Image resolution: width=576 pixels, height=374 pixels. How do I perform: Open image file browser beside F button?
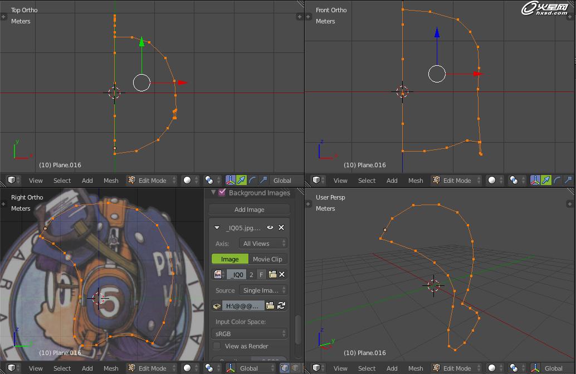[272, 274]
